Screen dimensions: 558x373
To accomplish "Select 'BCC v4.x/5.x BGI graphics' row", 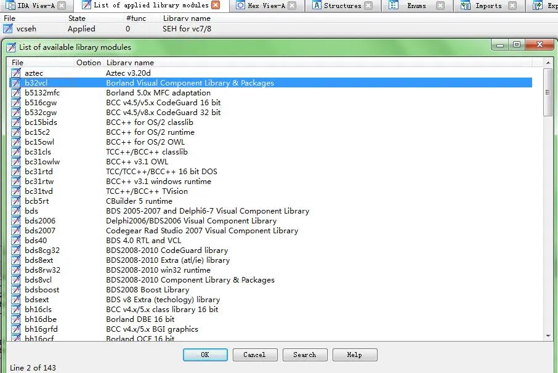I will point(270,329).
